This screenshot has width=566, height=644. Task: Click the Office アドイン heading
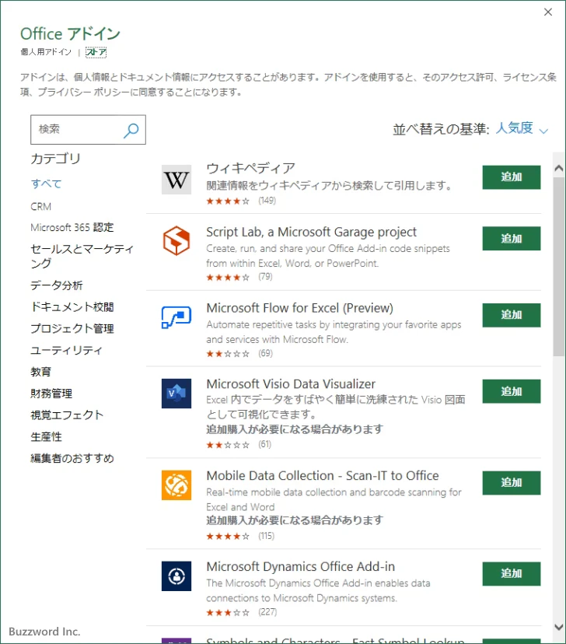70,33
